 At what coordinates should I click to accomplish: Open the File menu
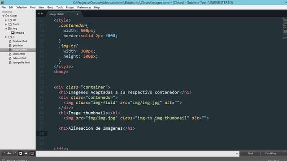[x=4, y=7]
